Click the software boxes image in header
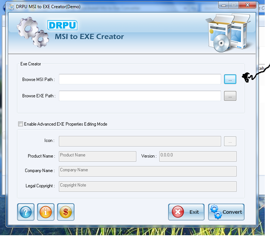The width and height of the screenshot is (270, 246). tap(228, 33)
